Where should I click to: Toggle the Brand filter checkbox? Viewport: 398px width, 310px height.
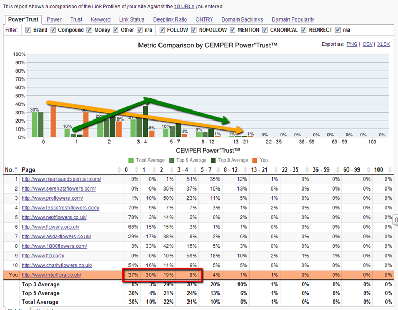tap(28, 30)
